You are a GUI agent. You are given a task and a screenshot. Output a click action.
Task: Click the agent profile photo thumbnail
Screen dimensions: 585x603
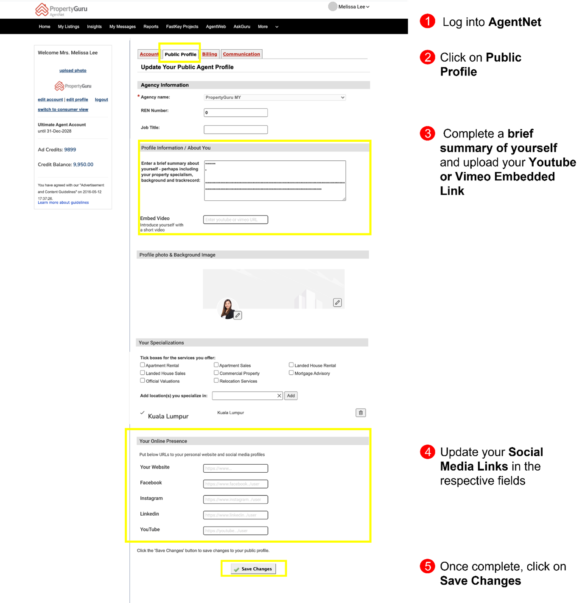[227, 309]
